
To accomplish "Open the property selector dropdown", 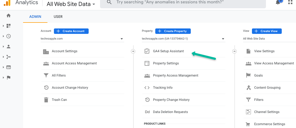I will tap(183, 39).
